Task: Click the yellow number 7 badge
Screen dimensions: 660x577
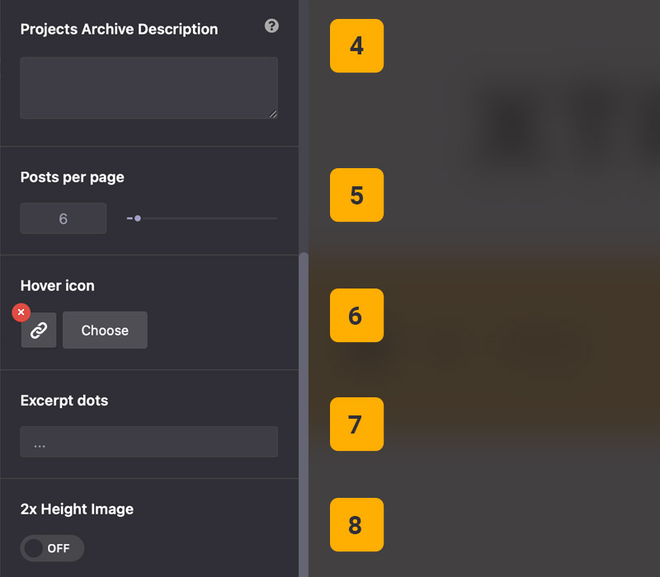Action: (356, 425)
